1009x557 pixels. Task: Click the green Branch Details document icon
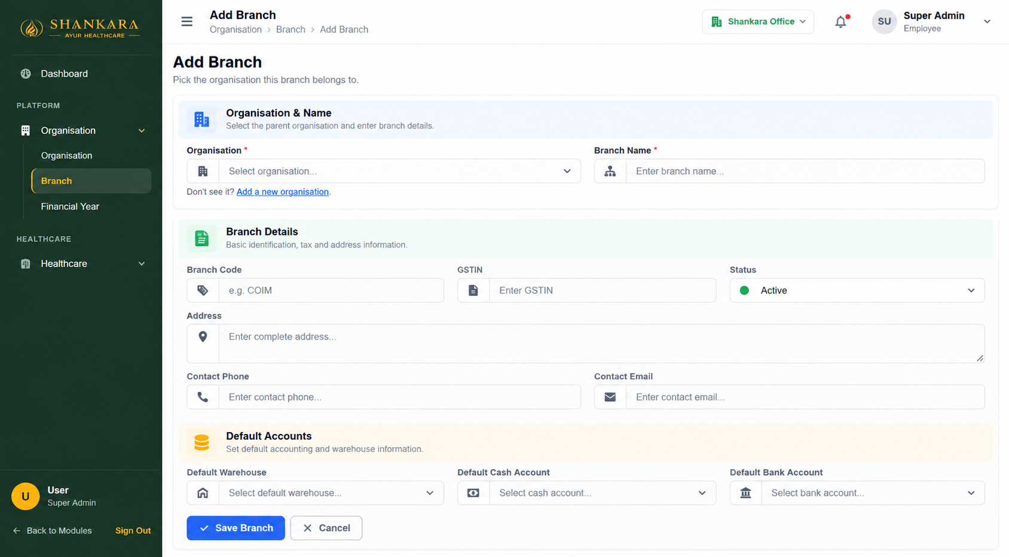coord(201,238)
